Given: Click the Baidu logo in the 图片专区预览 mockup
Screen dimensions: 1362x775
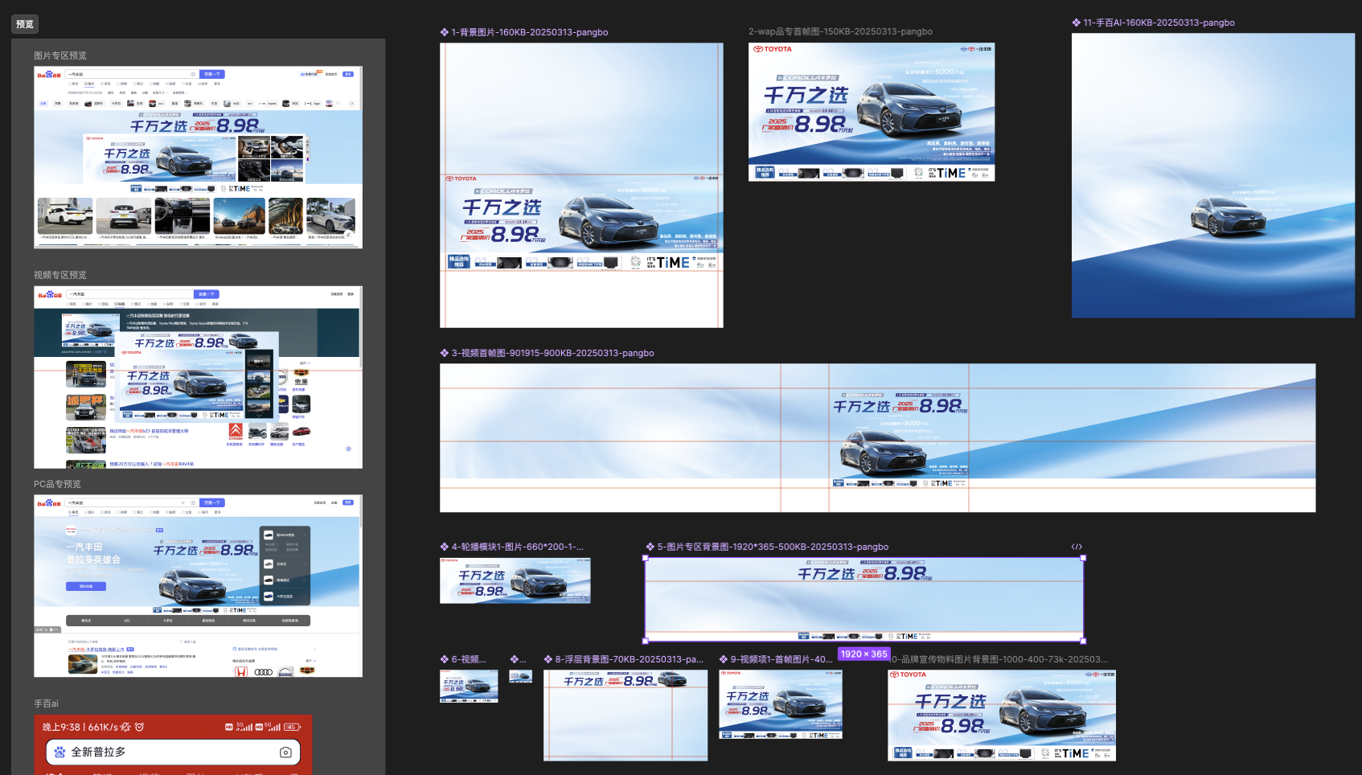Looking at the screenshot, I should click(49, 74).
